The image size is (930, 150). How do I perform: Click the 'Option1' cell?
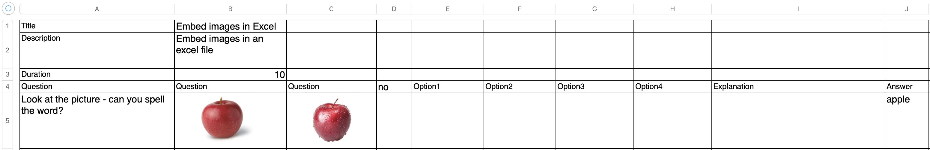(x=447, y=87)
